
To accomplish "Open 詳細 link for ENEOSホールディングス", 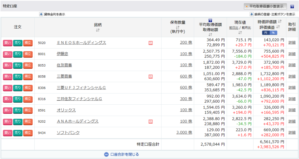I will [x=292, y=43].
